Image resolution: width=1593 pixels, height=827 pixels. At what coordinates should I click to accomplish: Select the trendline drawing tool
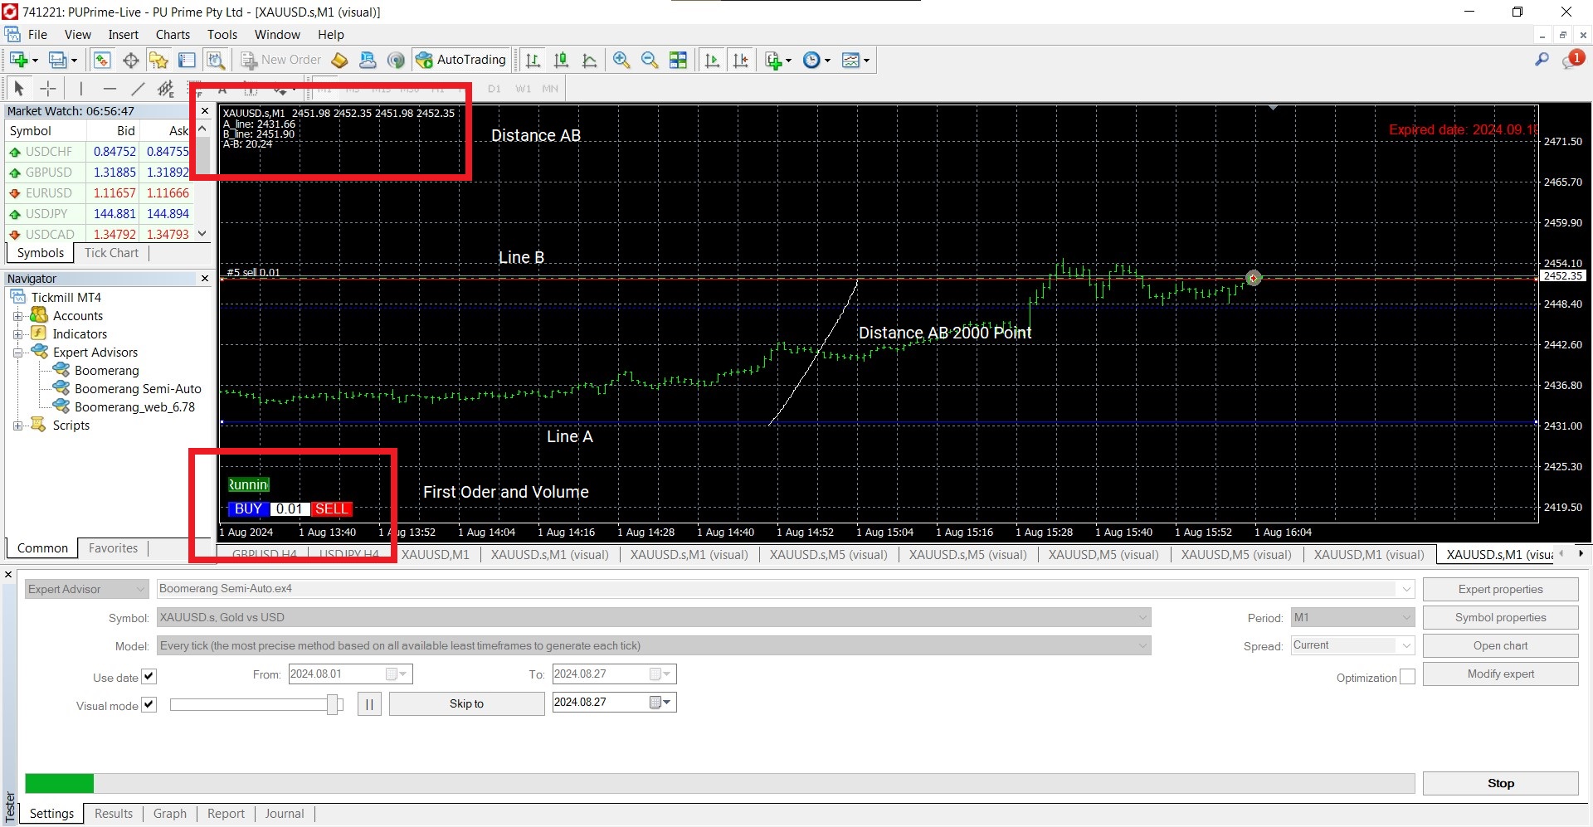pyautogui.click(x=138, y=88)
